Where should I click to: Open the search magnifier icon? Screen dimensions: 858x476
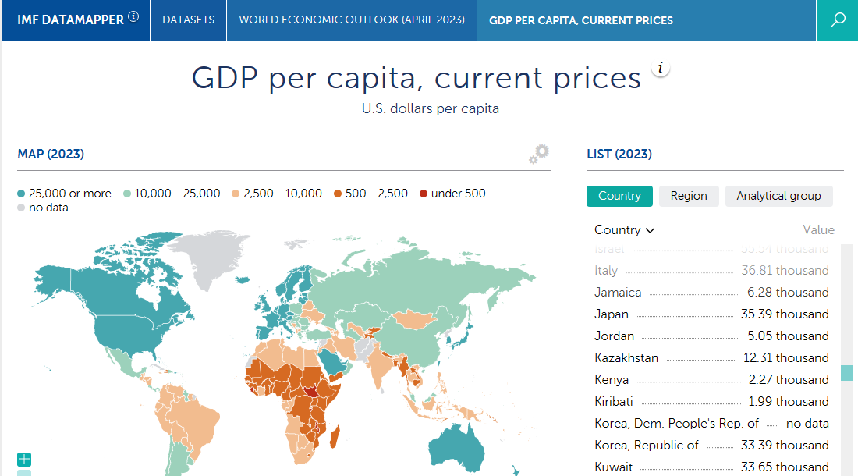click(x=837, y=20)
